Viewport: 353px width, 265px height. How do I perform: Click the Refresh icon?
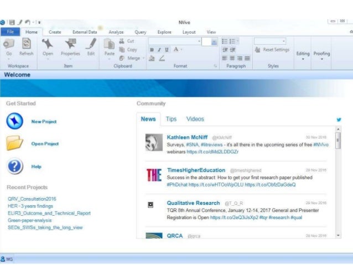(x=27, y=43)
